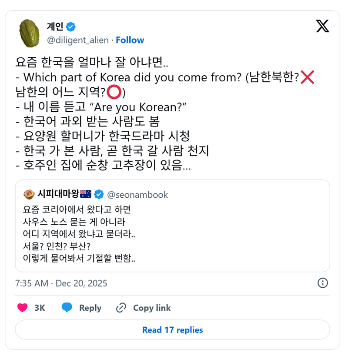Image resolution: width=348 pixels, height=359 pixels.
Task: Open the tweet info circle icon
Action: click(322, 283)
